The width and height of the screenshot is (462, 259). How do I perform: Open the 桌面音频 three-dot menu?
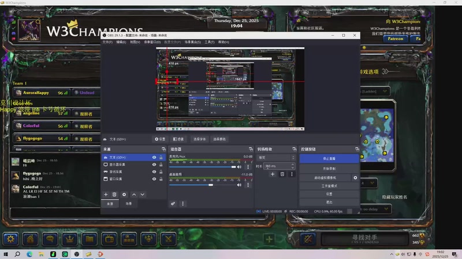pos(248,185)
